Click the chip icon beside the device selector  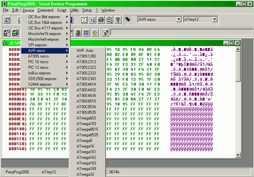(x=128, y=19)
